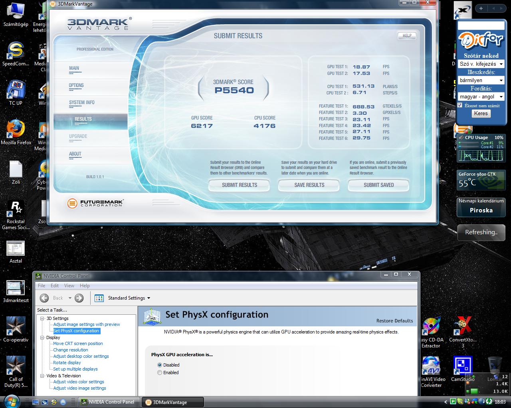Screen dimensions: 511x408
Task: Click the HELP button in 3DMark Vantage
Action: coord(407,36)
